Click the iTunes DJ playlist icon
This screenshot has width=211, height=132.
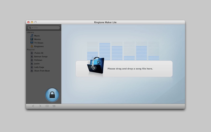pos(32,53)
